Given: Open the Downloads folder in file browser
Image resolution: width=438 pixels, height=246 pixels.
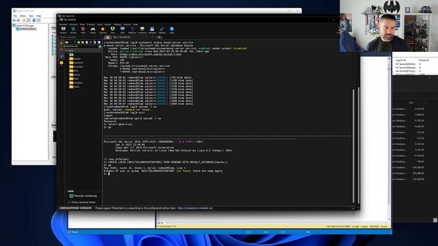Looking at the screenshot, I should (x=76, y=67).
